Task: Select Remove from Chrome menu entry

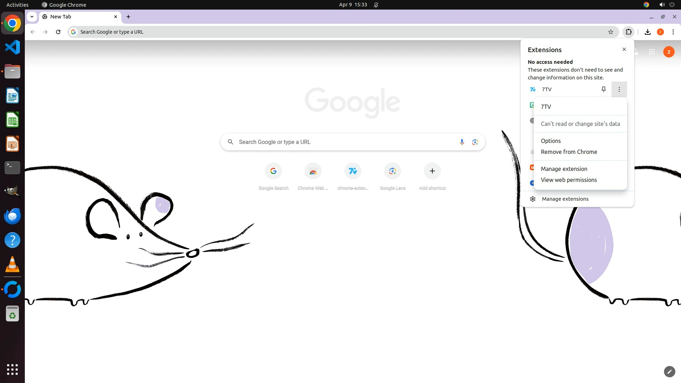Action: (x=569, y=152)
